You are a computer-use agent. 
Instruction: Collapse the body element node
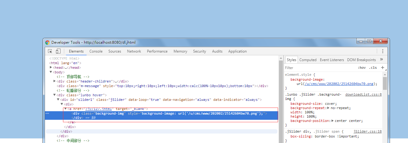tap(51, 72)
